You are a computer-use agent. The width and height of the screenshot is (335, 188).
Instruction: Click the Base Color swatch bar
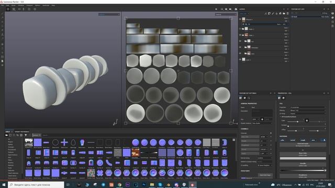click(303, 158)
